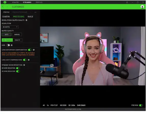Open the profile three-dots menu
148x114 pixels.
tap(35, 12)
